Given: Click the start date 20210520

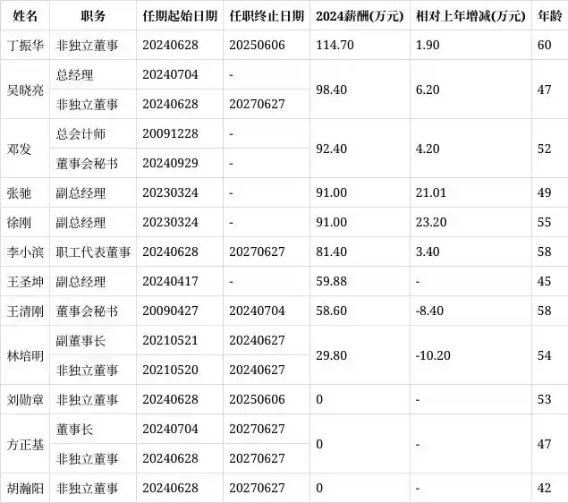Looking at the screenshot, I should point(170,370).
